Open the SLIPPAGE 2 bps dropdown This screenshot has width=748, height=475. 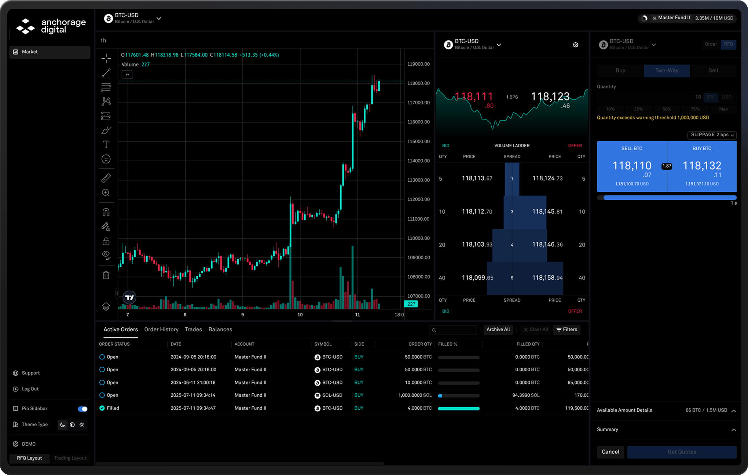[712, 135]
